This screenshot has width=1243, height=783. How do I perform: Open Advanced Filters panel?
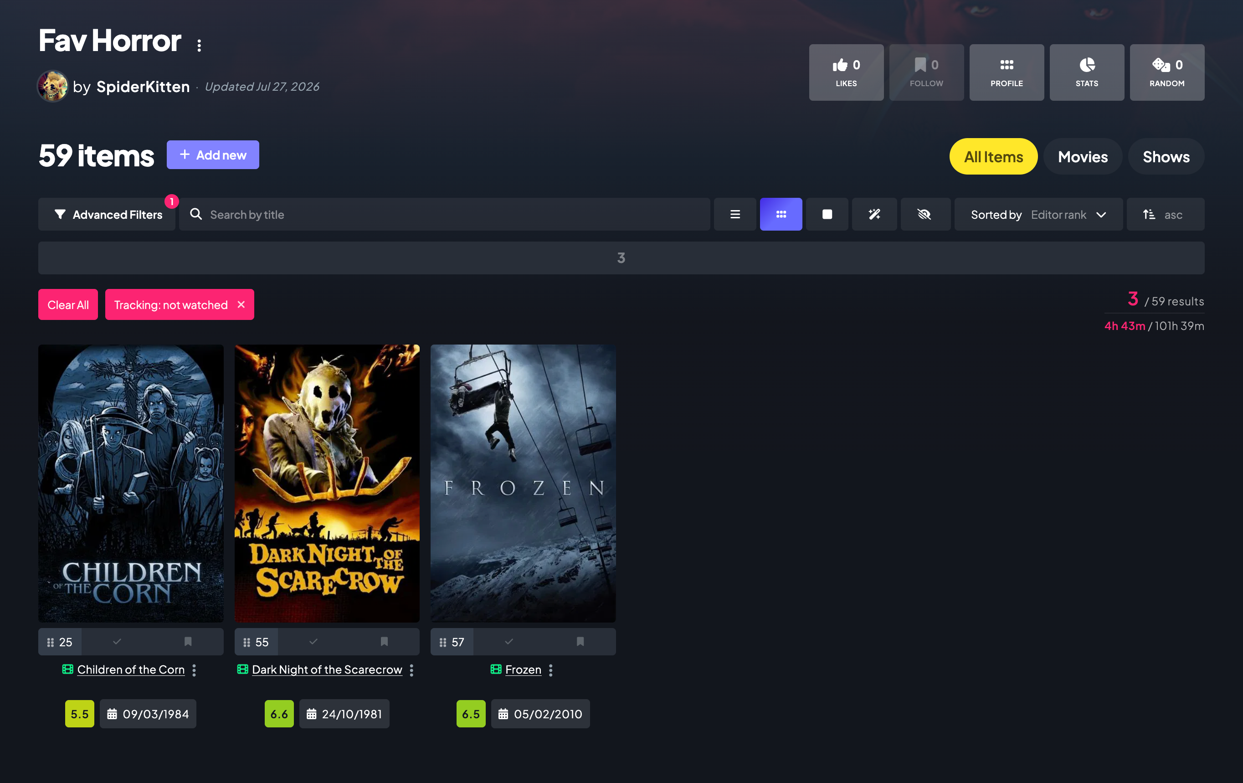107,214
